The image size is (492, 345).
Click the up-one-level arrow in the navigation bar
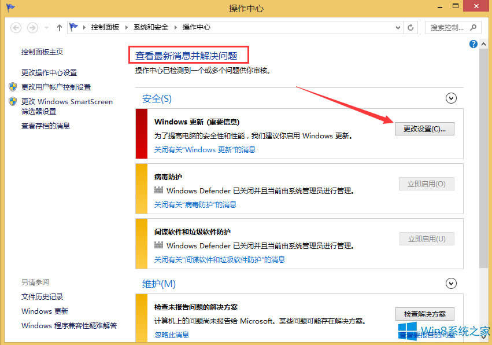pyautogui.click(x=59, y=27)
